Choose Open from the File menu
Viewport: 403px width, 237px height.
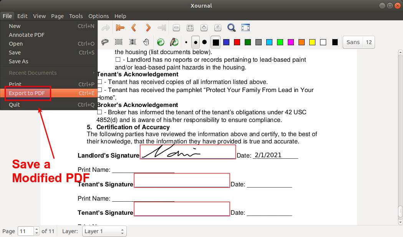[49, 44]
